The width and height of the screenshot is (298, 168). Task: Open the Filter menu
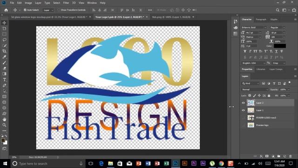point(66,3)
